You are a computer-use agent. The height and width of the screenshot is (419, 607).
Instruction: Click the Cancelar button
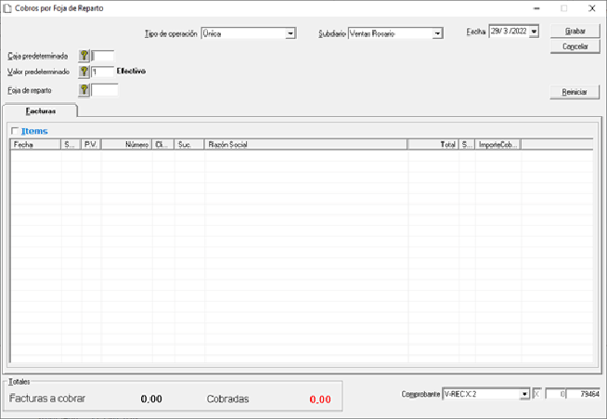click(575, 46)
